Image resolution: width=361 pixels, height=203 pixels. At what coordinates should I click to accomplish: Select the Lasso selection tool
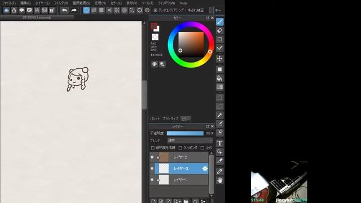220,107
